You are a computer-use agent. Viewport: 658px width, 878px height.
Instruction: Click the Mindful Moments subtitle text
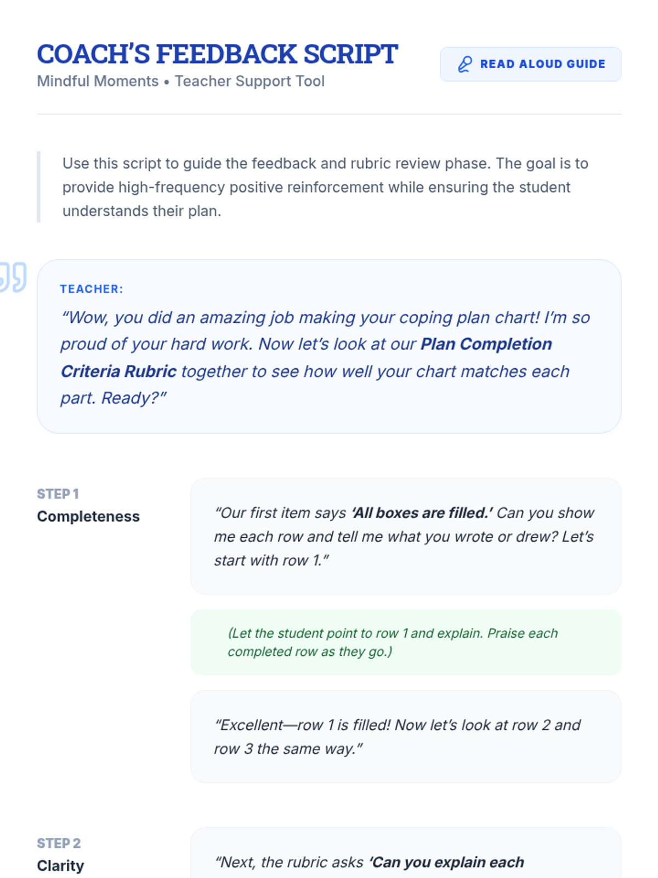(181, 81)
